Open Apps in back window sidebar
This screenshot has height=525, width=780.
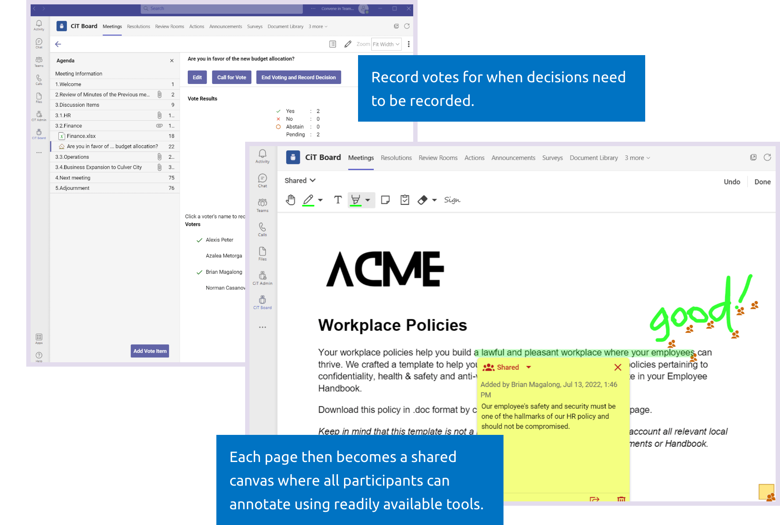39,339
